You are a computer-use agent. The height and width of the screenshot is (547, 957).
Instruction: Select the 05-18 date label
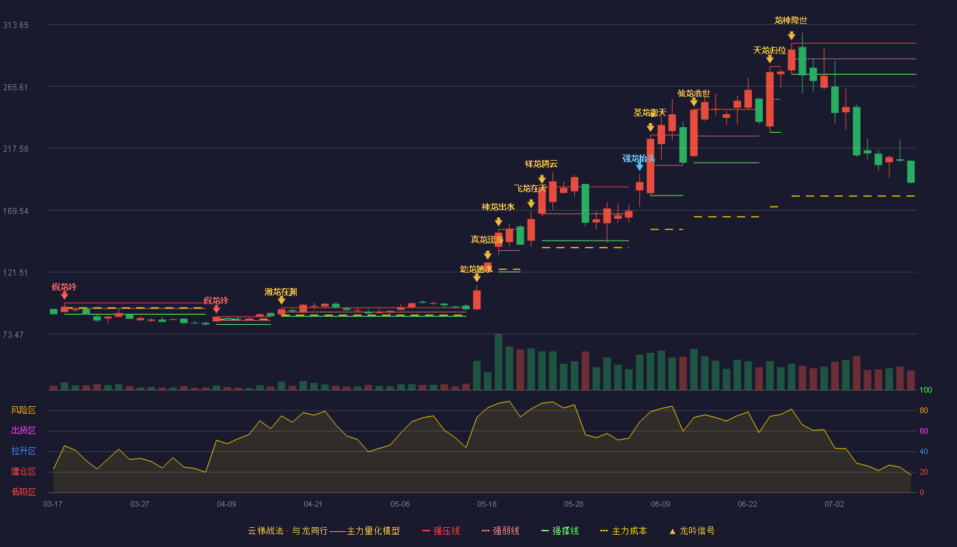[x=487, y=504]
